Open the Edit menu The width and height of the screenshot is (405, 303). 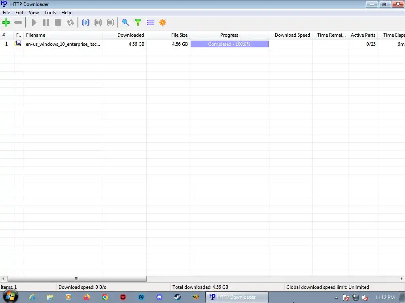click(x=19, y=13)
